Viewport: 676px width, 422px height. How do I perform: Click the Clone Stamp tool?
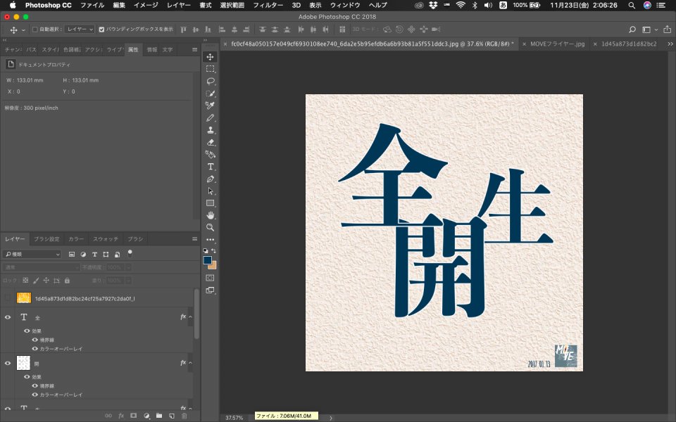click(x=210, y=130)
